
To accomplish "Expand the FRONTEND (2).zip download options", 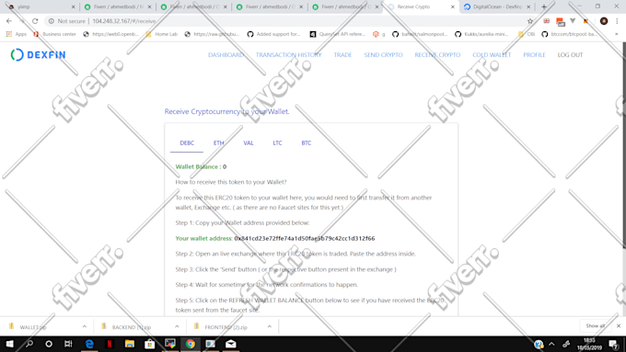I will tap(270, 326).
